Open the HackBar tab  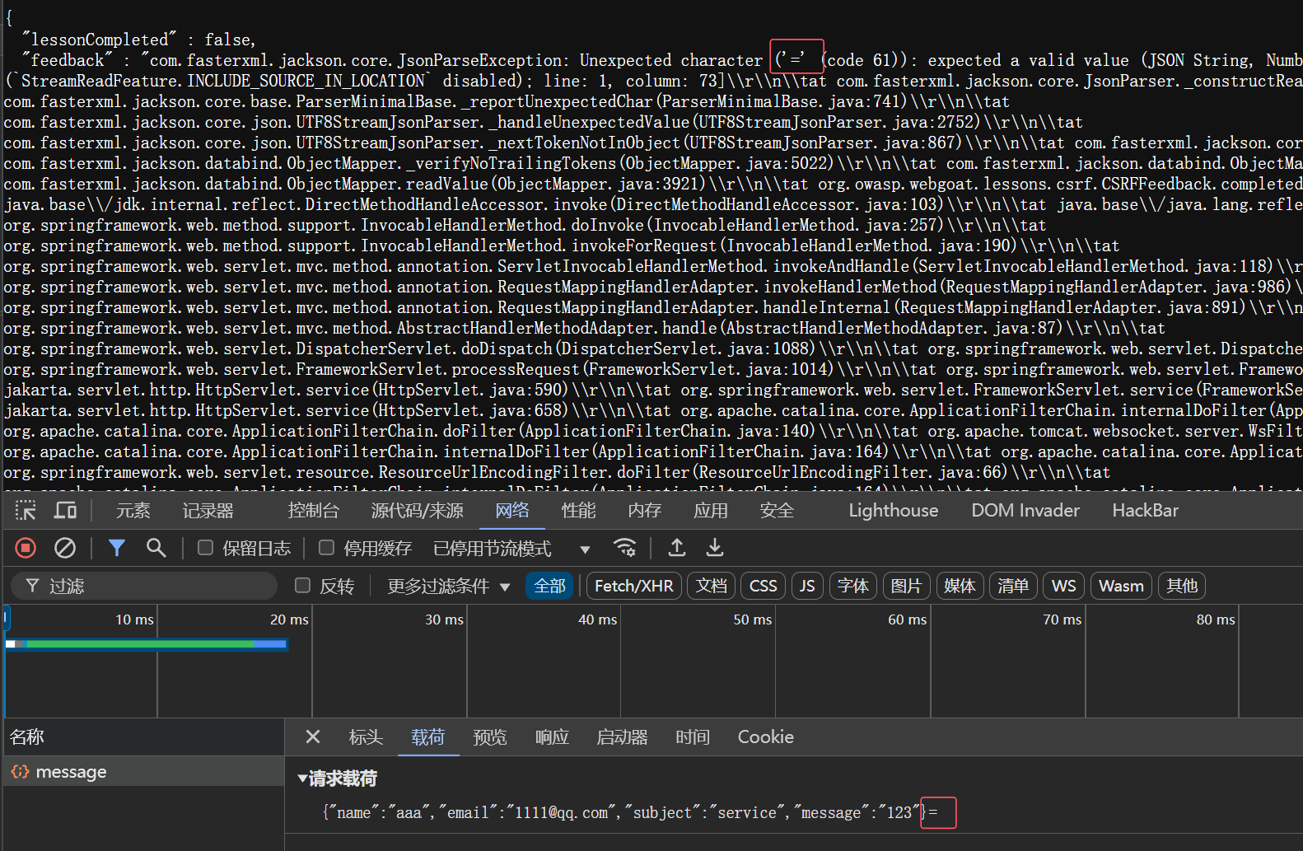pos(1146,511)
